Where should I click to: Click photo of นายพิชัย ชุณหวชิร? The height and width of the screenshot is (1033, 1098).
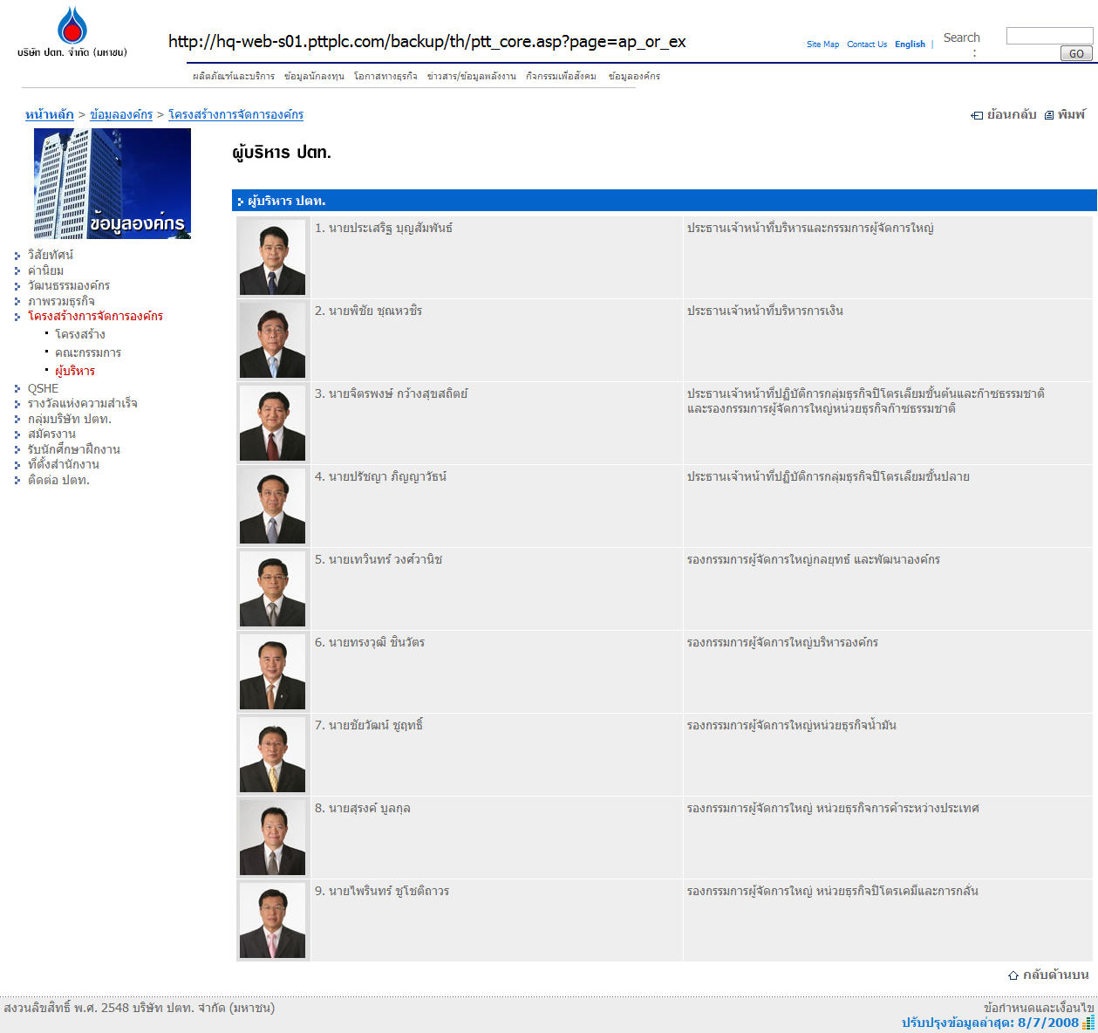(273, 340)
